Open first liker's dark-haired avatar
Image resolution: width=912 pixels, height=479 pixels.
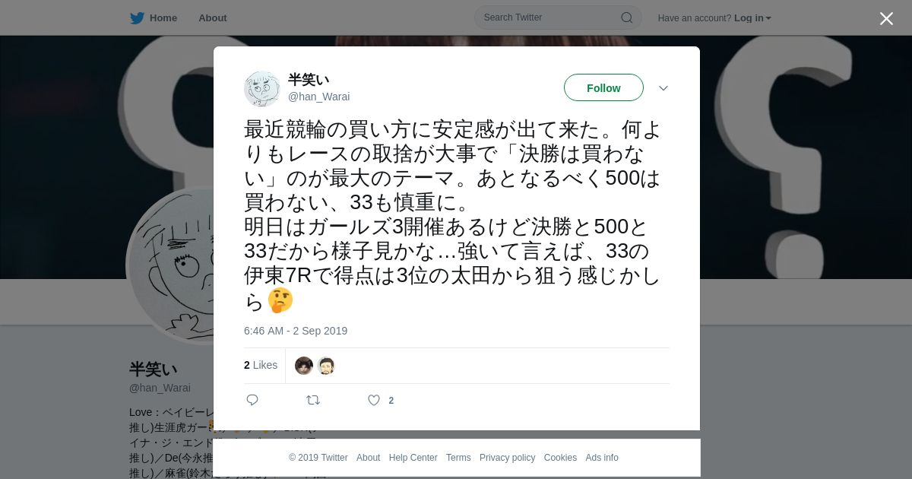click(x=304, y=366)
